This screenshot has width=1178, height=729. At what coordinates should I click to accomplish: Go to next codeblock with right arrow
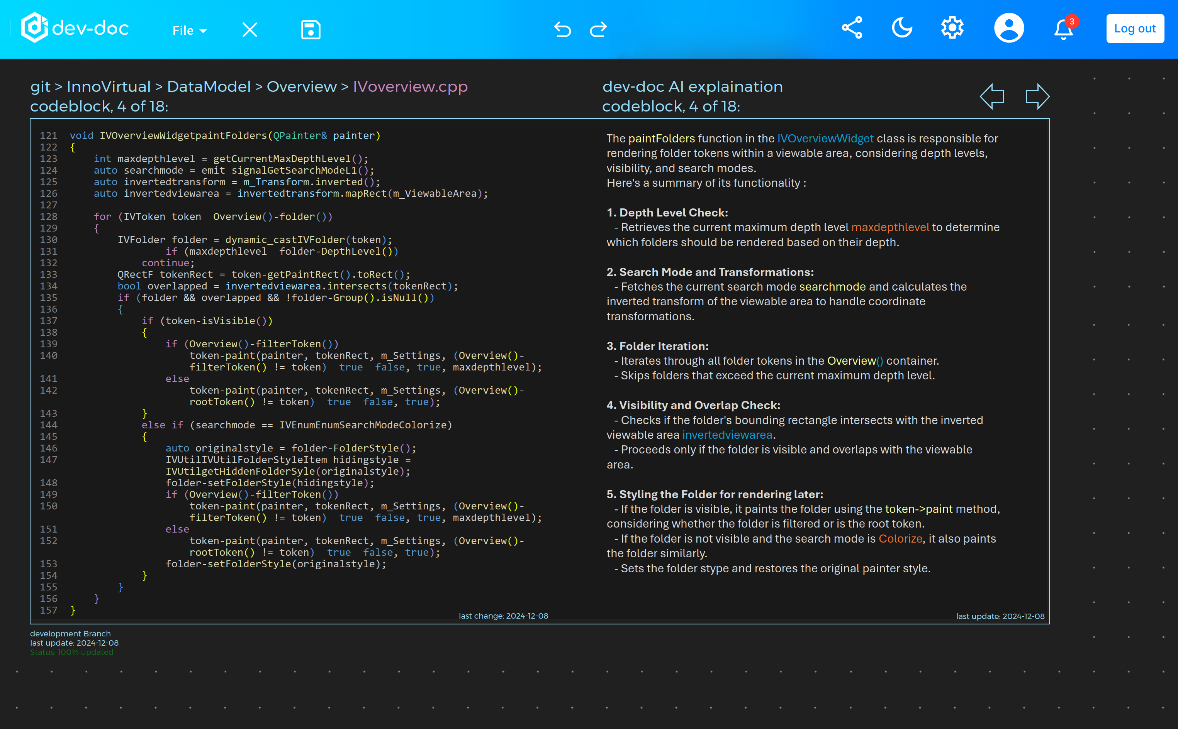1037,96
